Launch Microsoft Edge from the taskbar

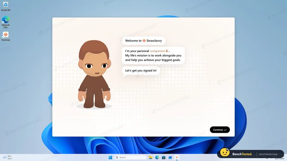pyautogui.click(x=157, y=157)
